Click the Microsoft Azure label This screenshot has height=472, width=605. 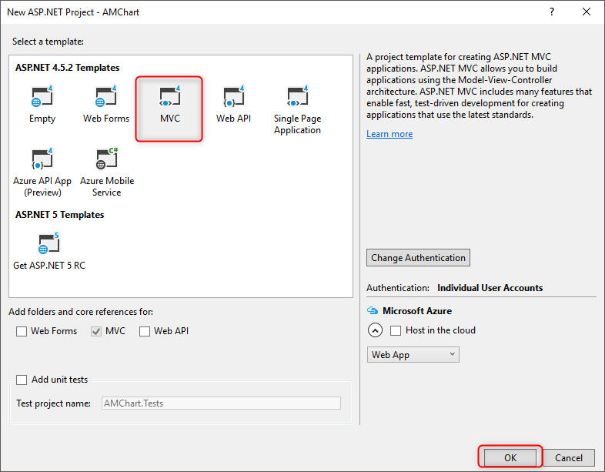[x=417, y=310]
